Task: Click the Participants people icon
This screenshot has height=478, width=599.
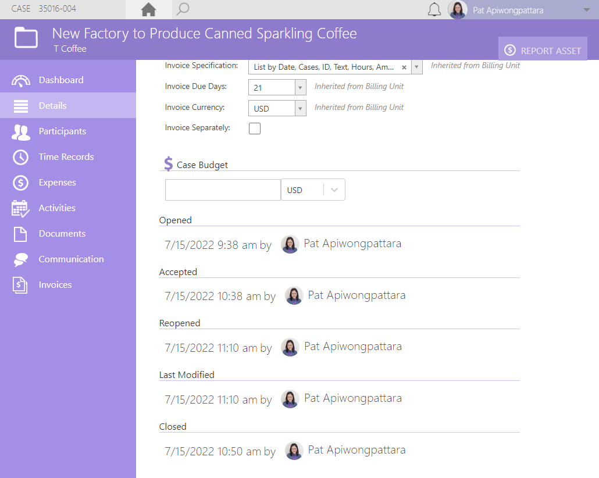Action: 20,132
